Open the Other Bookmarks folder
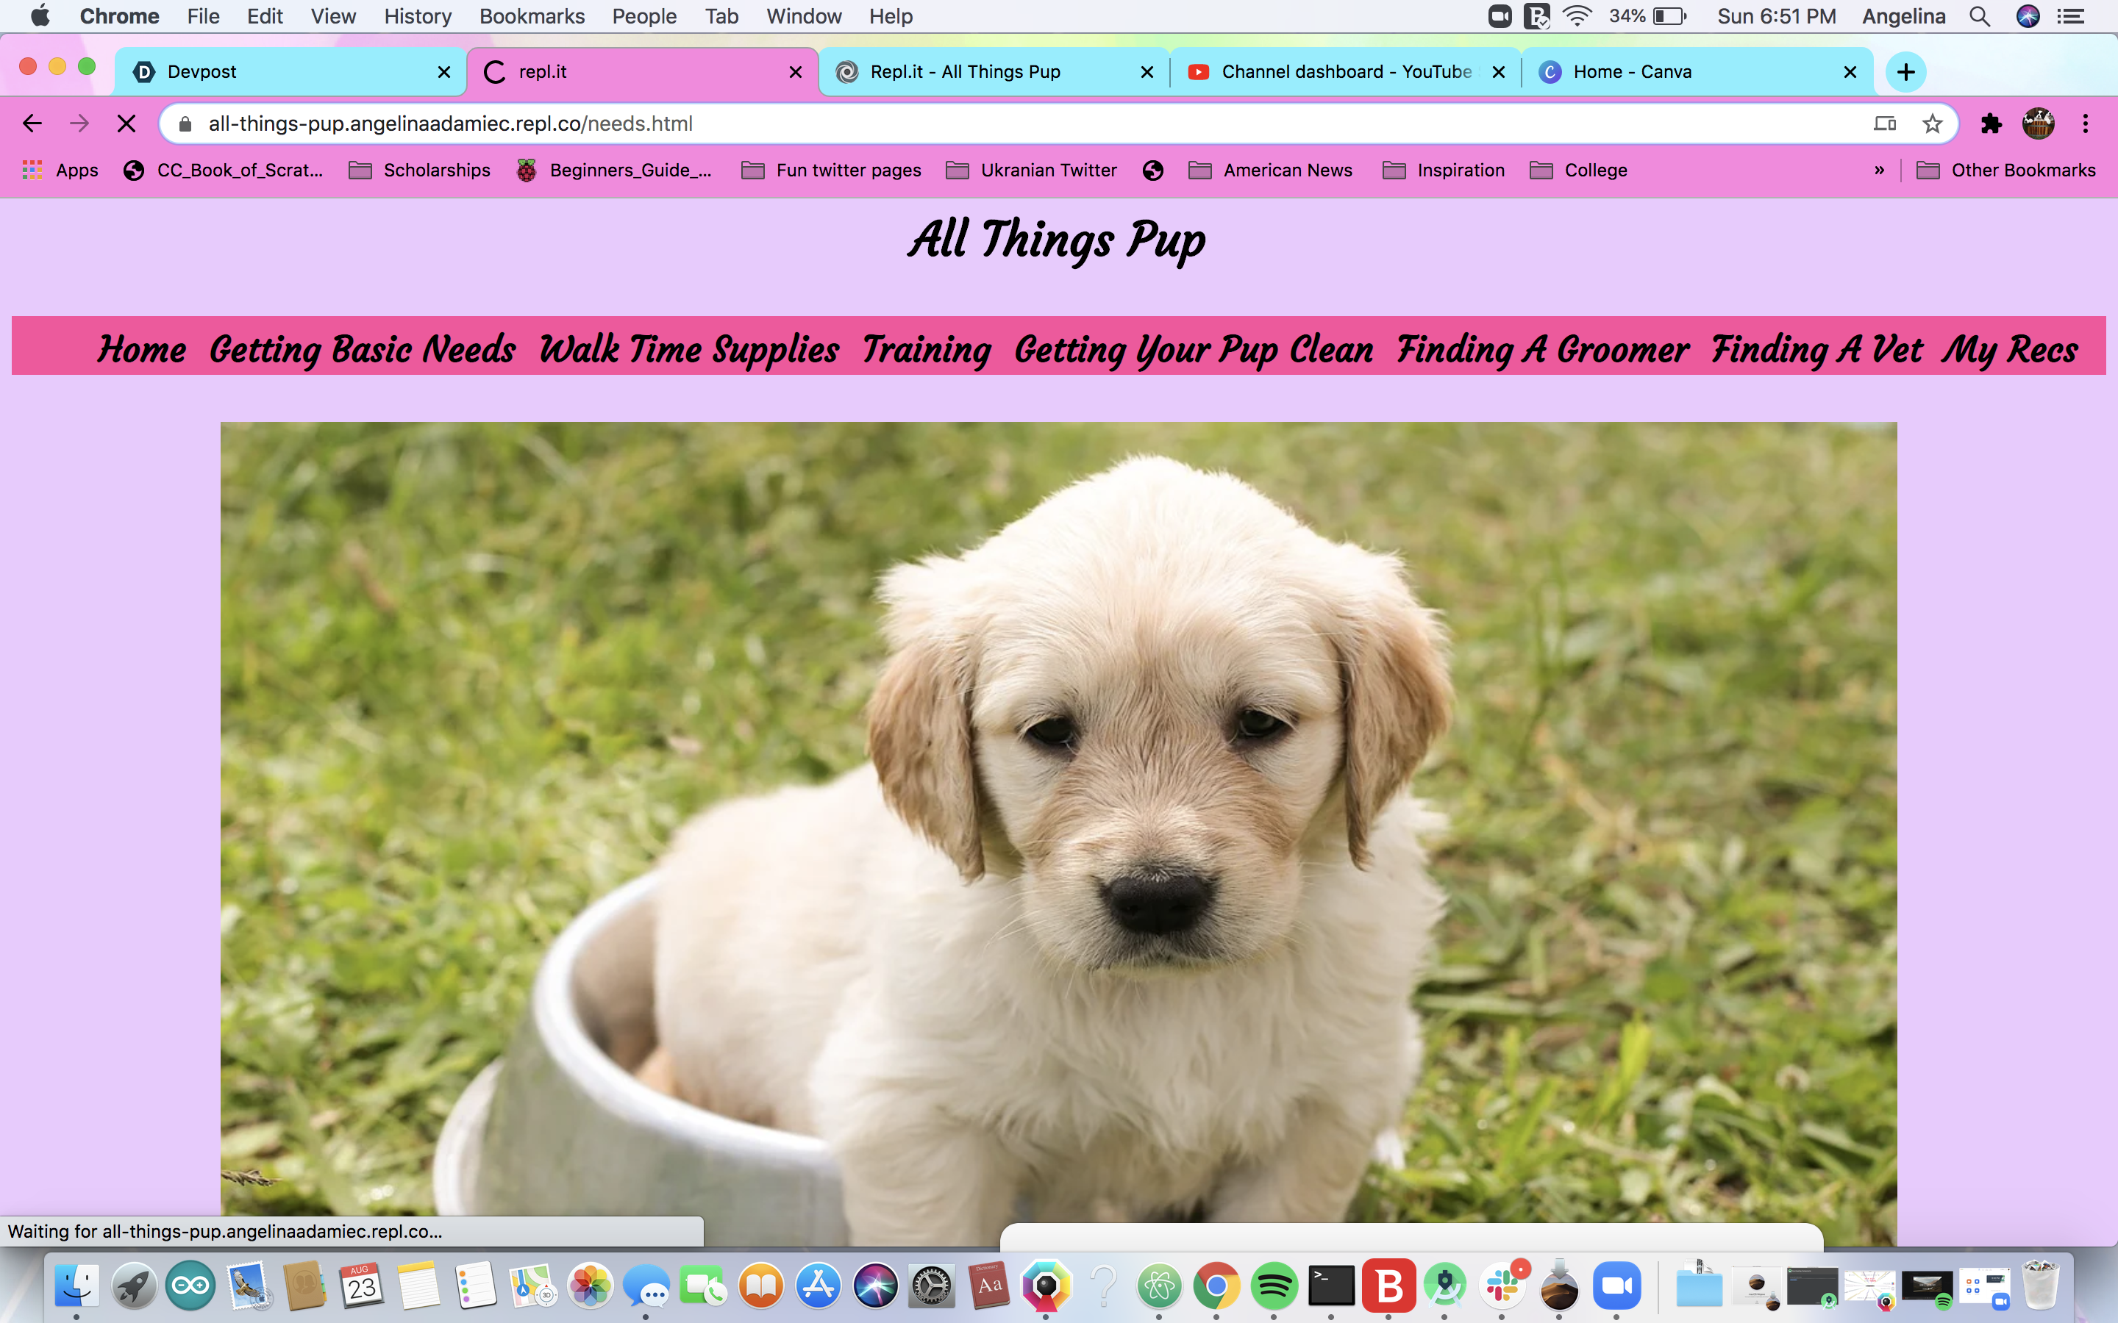2118x1323 pixels. (2006, 170)
